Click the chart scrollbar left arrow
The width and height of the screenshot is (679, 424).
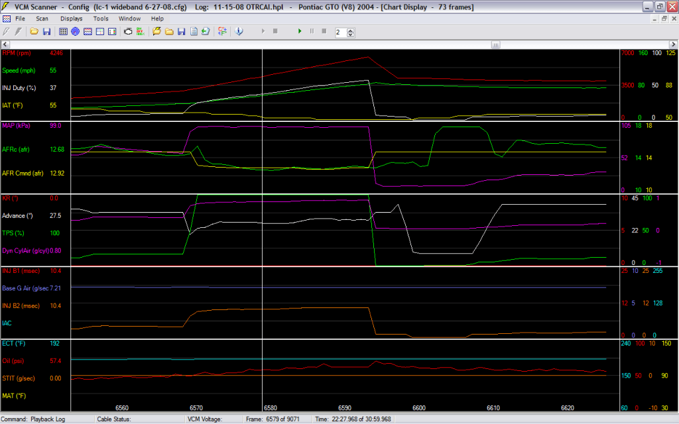(x=5, y=44)
